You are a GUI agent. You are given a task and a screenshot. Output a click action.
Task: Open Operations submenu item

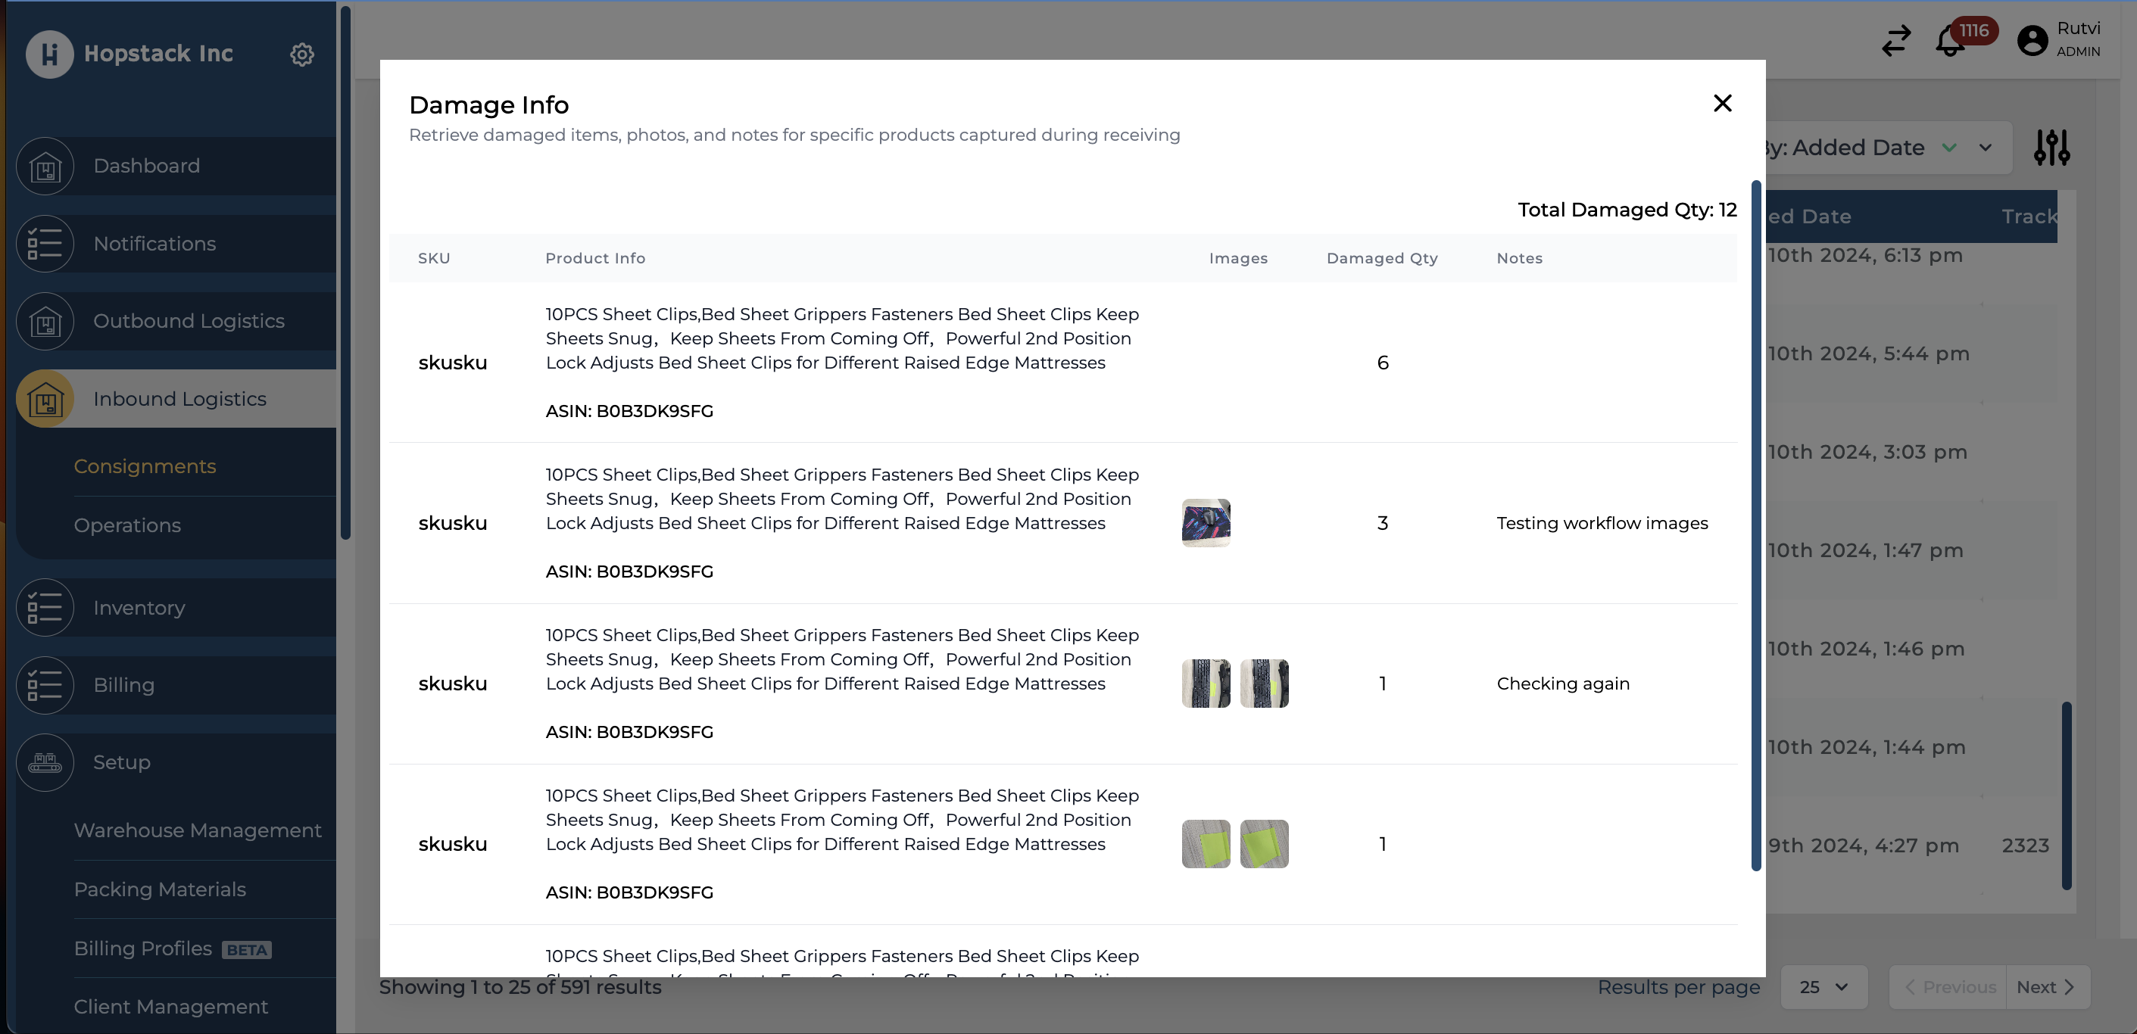(127, 525)
